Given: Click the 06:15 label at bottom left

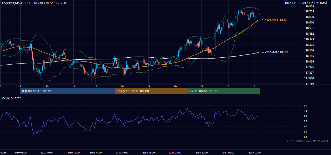Looking at the screenshot, I should click(x=4, y=153).
